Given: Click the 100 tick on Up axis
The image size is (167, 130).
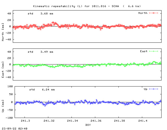Looking at the screenshot, I should point(10,86).
